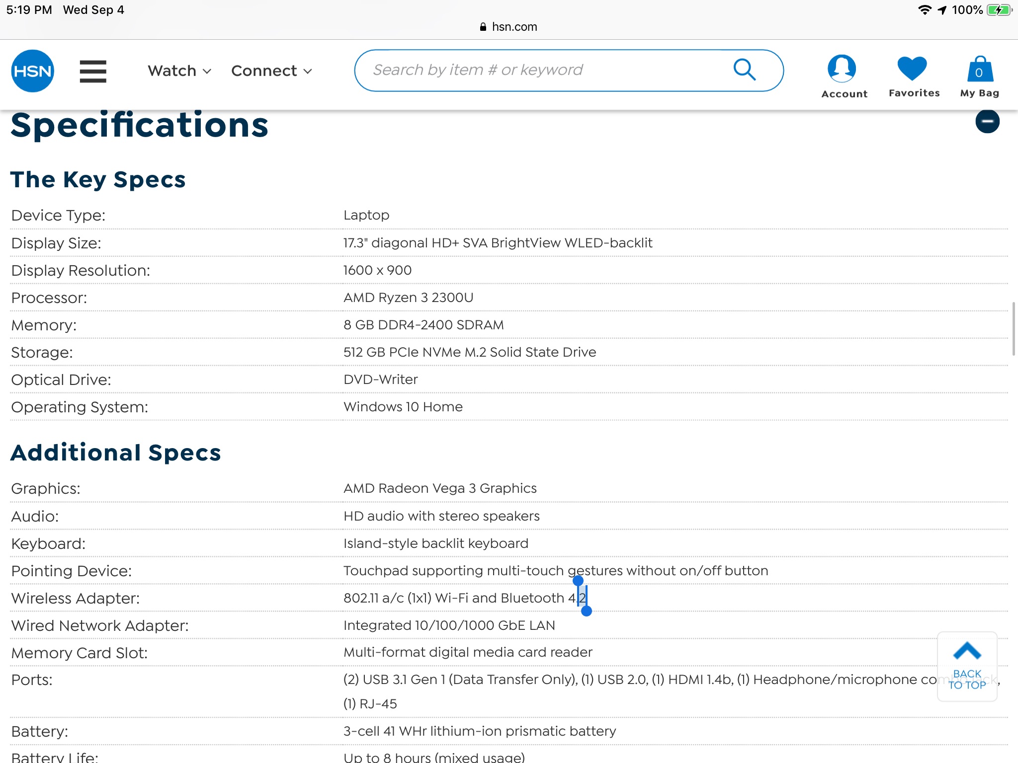Click 'Multi-format digital media card reader' text
The height and width of the screenshot is (763, 1018).
pos(468,652)
